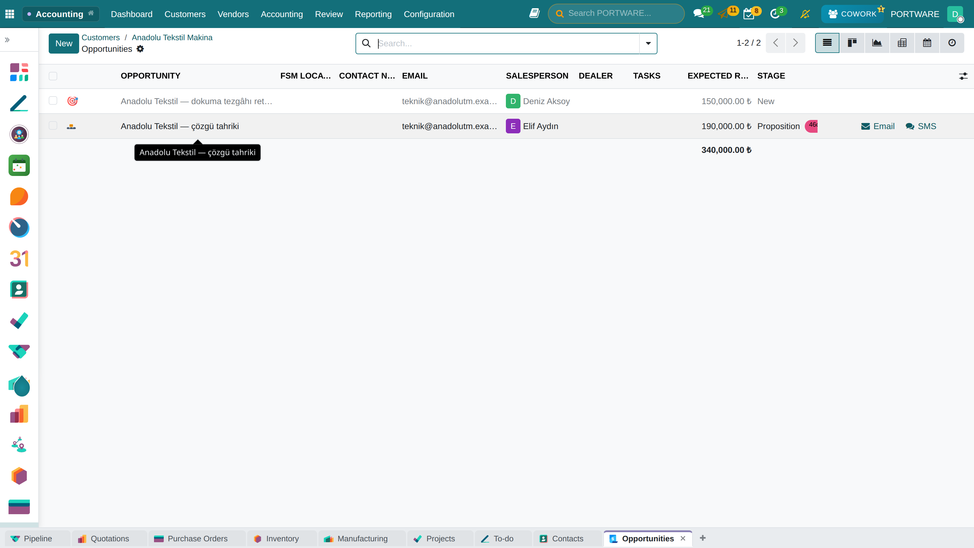Viewport: 974px width, 548px height.
Task: Click the New button
Action: pos(64,44)
